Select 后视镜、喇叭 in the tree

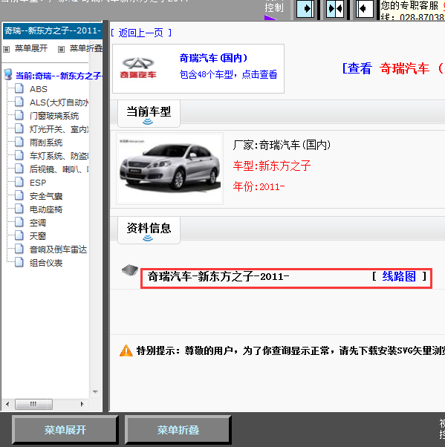(59, 169)
